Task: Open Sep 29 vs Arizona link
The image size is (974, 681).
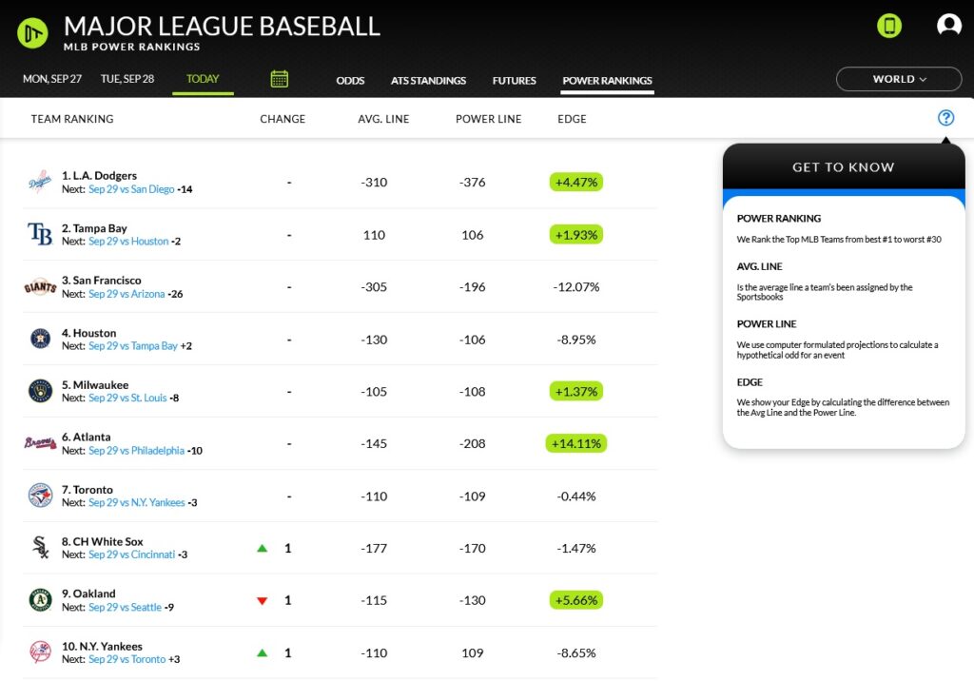Action: [127, 294]
